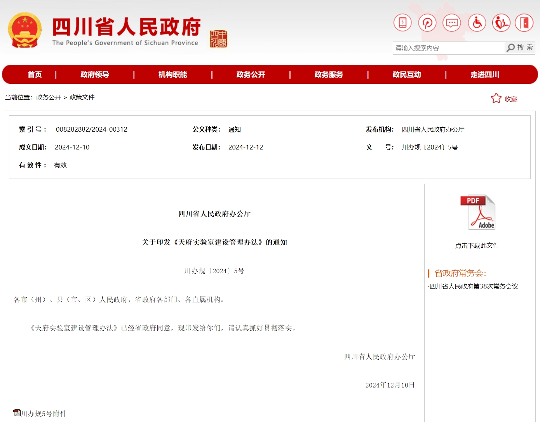Click the door login icon
The height and width of the screenshot is (422, 540).
tap(524, 23)
